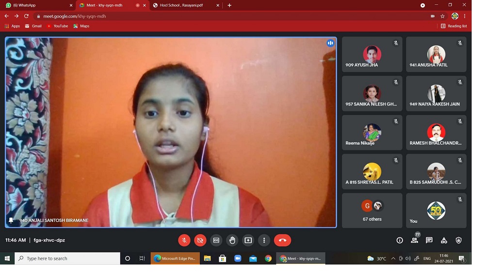
Task: Open the YouTube bookmark
Action: (x=57, y=26)
